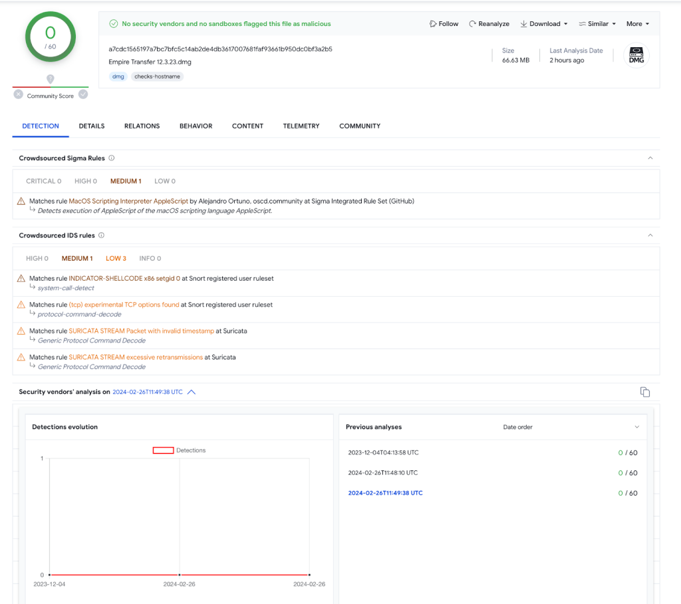Open the Date order dropdown
Image resolution: width=681 pixels, height=604 pixels.
tap(517, 426)
